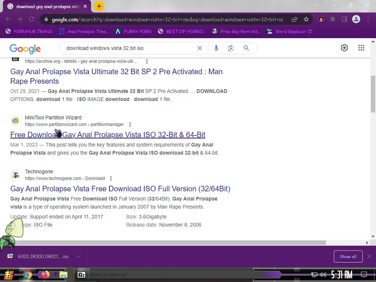
Task: Reload the current Google search page
Action: click(x=32, y=19)
